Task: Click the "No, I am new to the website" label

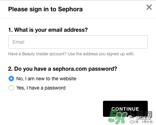Action: pyautogui.click(x=46, y=79)
